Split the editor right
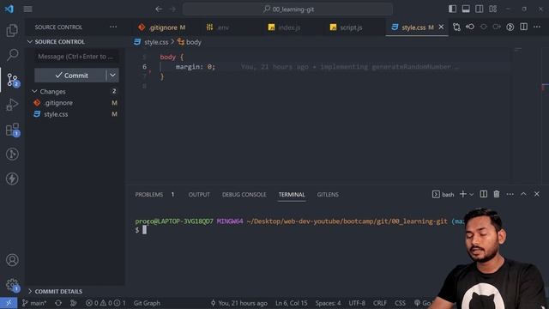 pos(523,27)
